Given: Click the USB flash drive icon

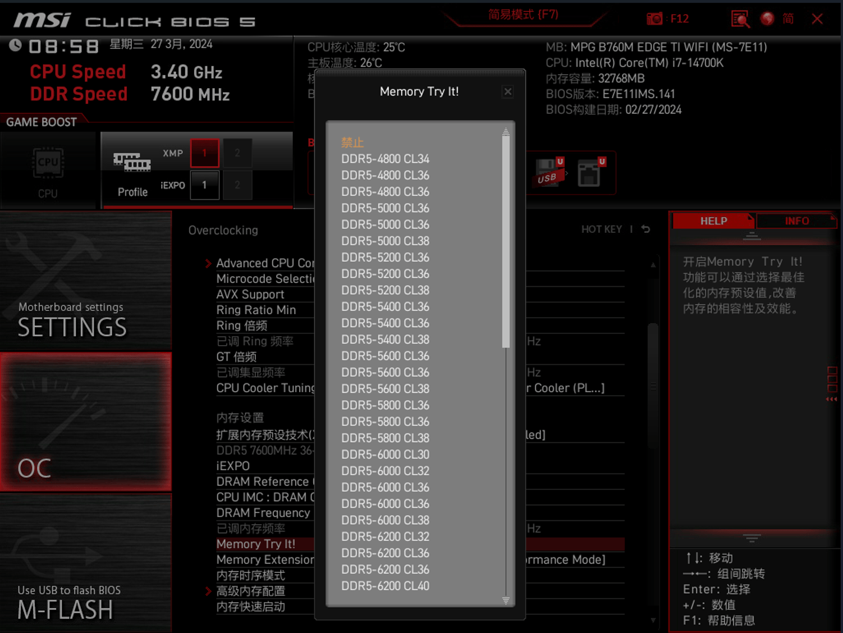Looking at the screenshot, I should click(547, 171).
